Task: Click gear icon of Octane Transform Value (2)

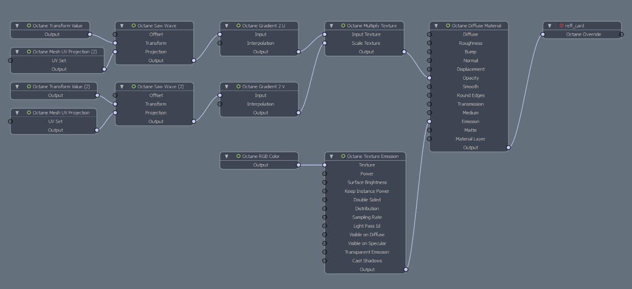Action: pos(29,86)
